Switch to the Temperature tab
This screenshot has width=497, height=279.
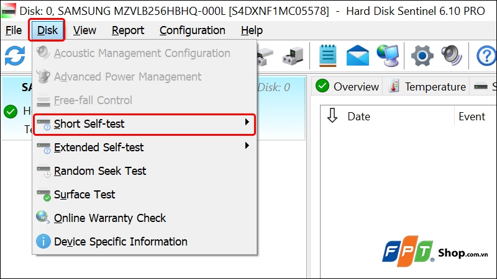427,86
